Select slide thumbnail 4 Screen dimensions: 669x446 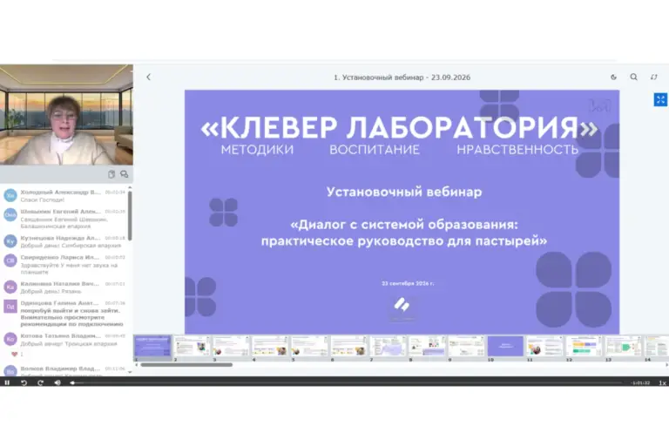pos(271,346)
